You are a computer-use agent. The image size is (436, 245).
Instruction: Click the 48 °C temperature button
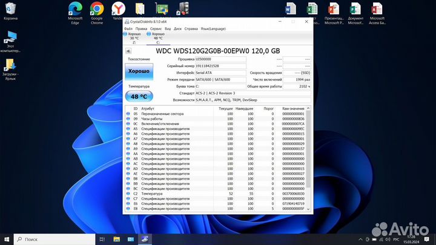pyautogui.click(x=139, y=96)
